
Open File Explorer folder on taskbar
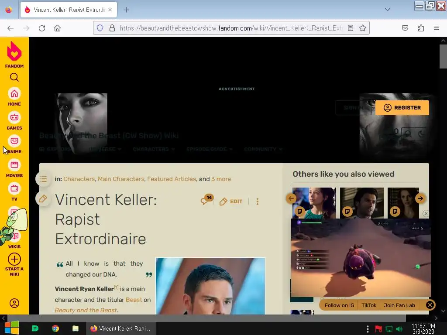[76, 328]
